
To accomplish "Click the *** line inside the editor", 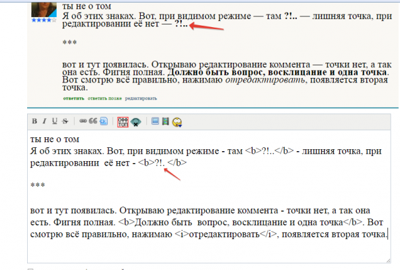I will tap(37, 186).
